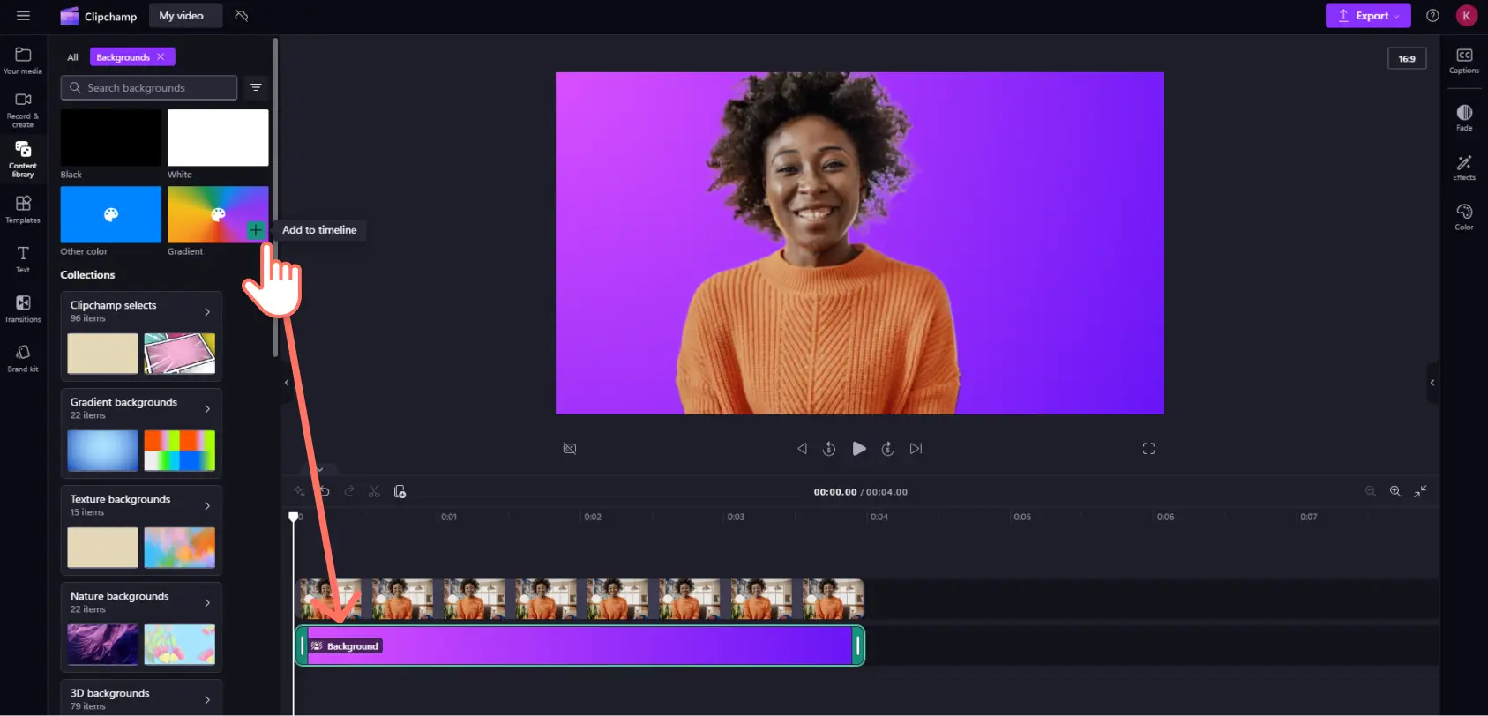Change the 16:9 aspect ratio

point(1407,59)
